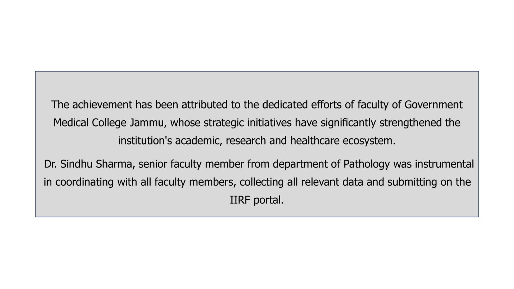Click the word "institution's"

point(145,141)
